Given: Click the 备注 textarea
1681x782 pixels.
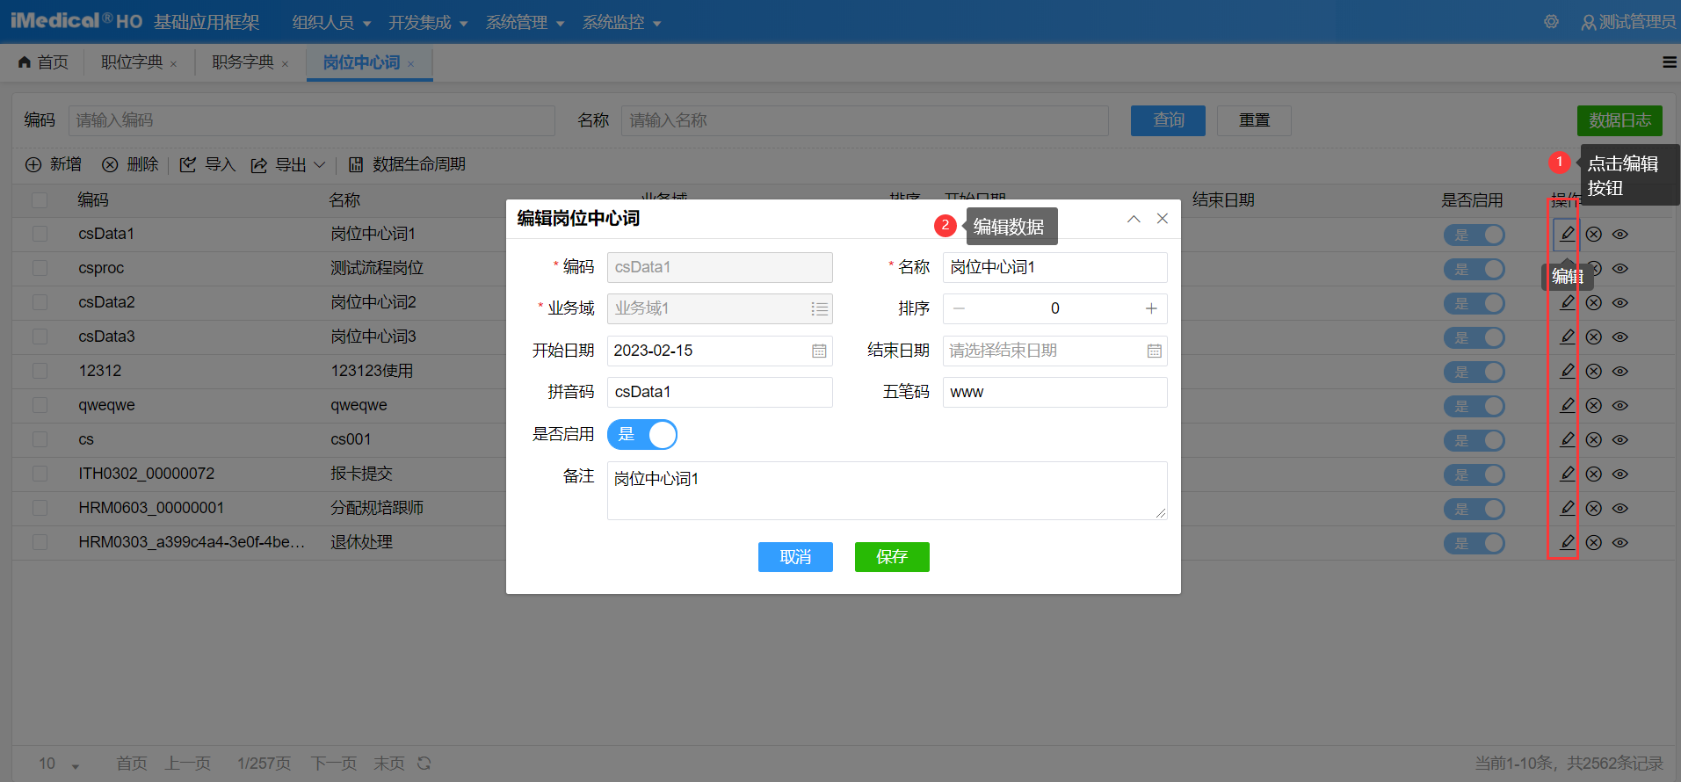Looking at the screenshot, I should pos(888,490).
